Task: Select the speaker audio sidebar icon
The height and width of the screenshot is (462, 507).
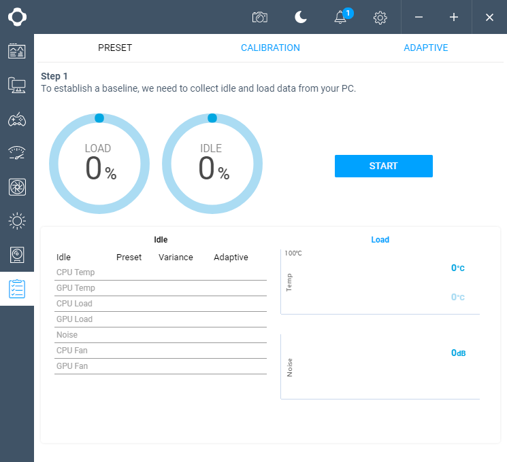Action: point(17,255)
